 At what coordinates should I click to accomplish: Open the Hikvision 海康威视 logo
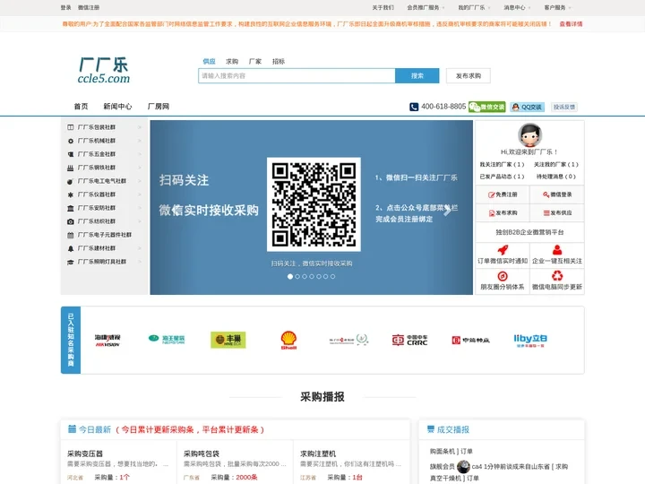(107, 341)
